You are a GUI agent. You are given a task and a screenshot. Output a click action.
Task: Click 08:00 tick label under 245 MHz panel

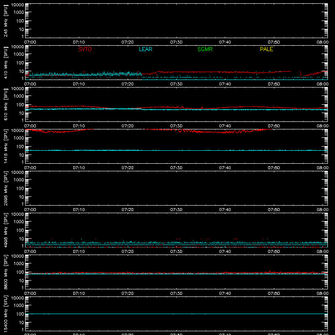322,42
